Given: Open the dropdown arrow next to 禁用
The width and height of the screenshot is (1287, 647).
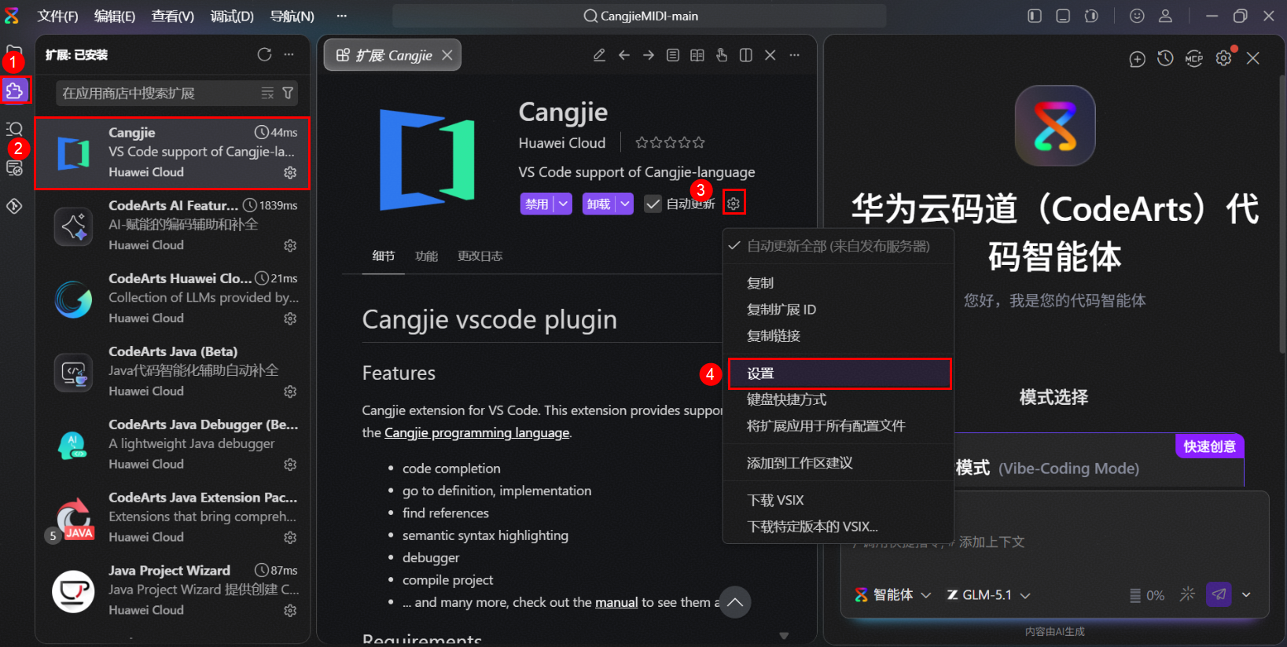Looking at the screenshot, I should (563, 204).
